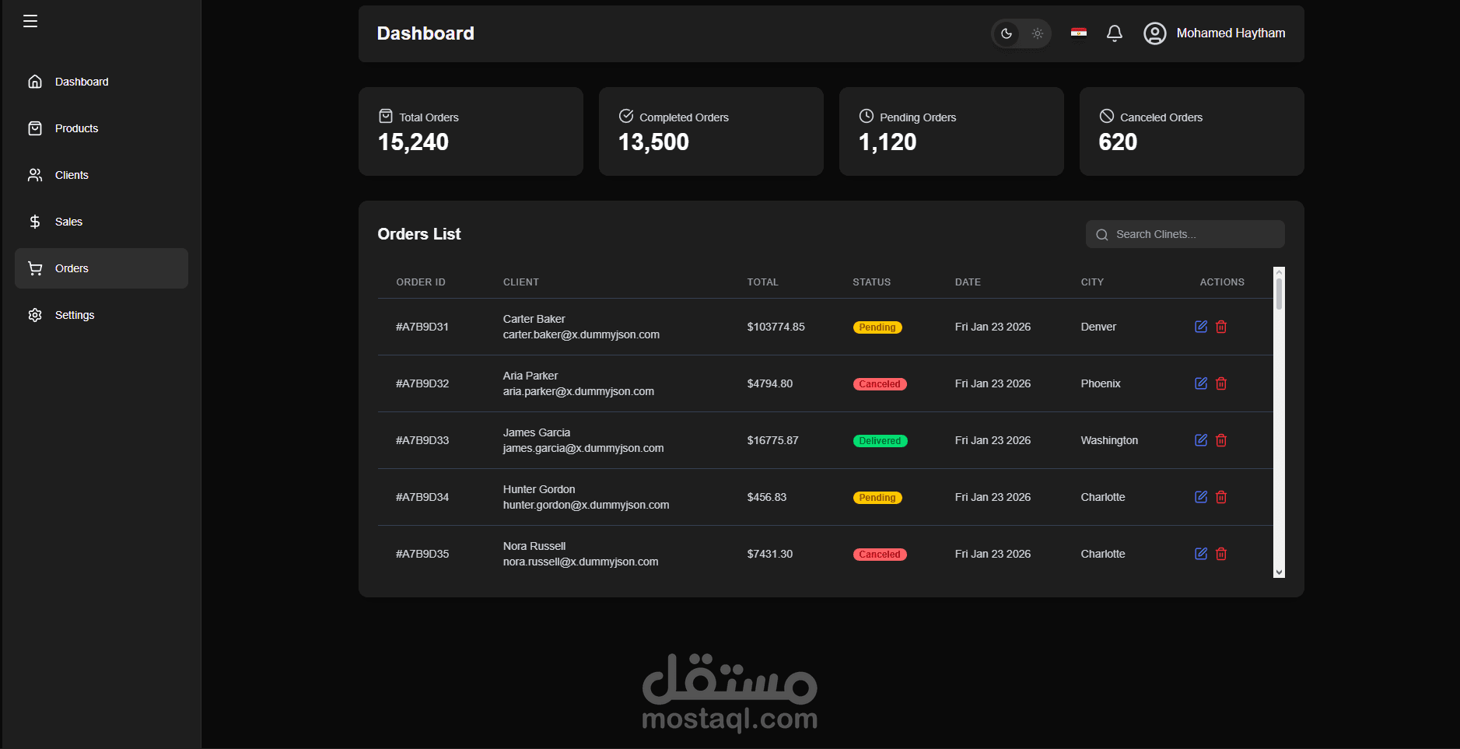Click the Canceled Orders ban icon
1460x749 pixels.
pyautogui.click(x=1107, y=116)
